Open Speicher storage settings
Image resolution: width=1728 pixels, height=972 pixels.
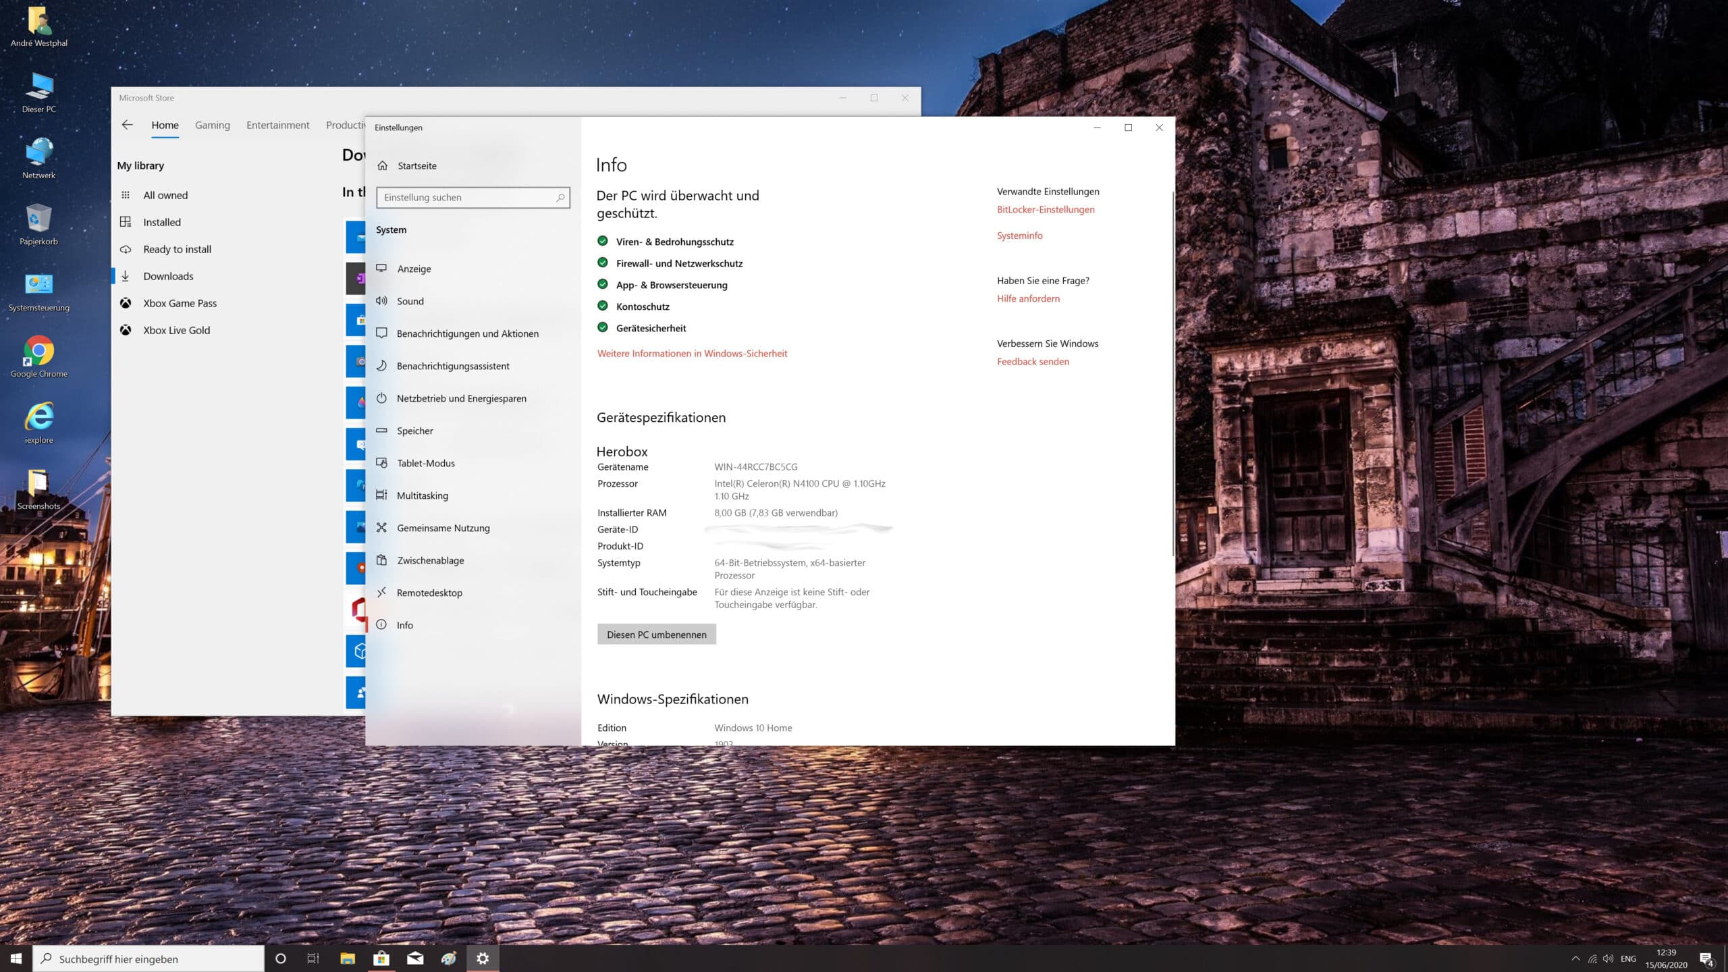tap(473, 431)
